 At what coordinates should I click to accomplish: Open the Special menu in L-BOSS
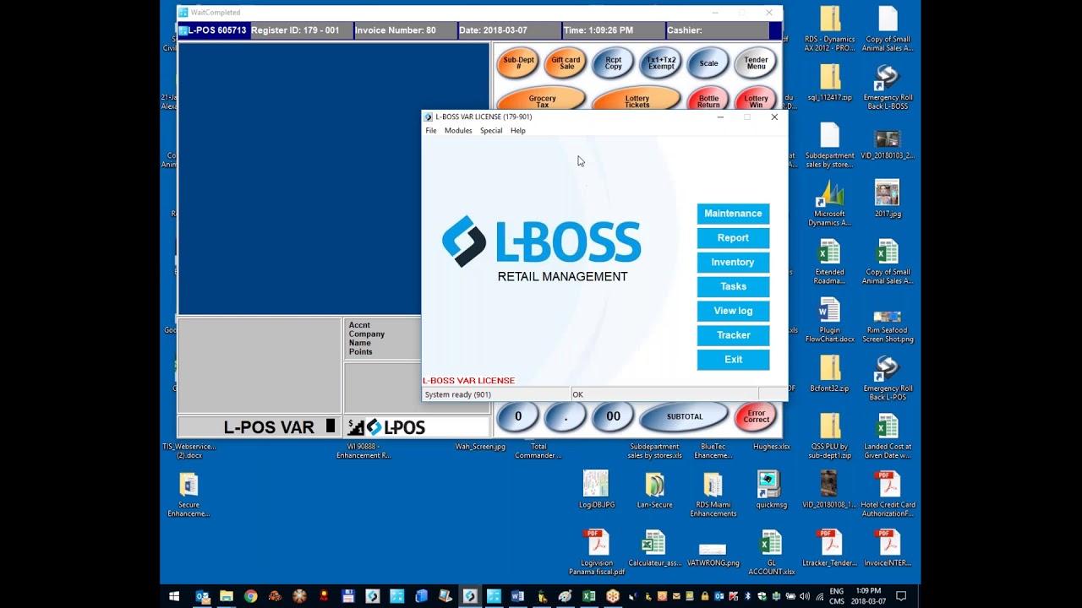491,131
